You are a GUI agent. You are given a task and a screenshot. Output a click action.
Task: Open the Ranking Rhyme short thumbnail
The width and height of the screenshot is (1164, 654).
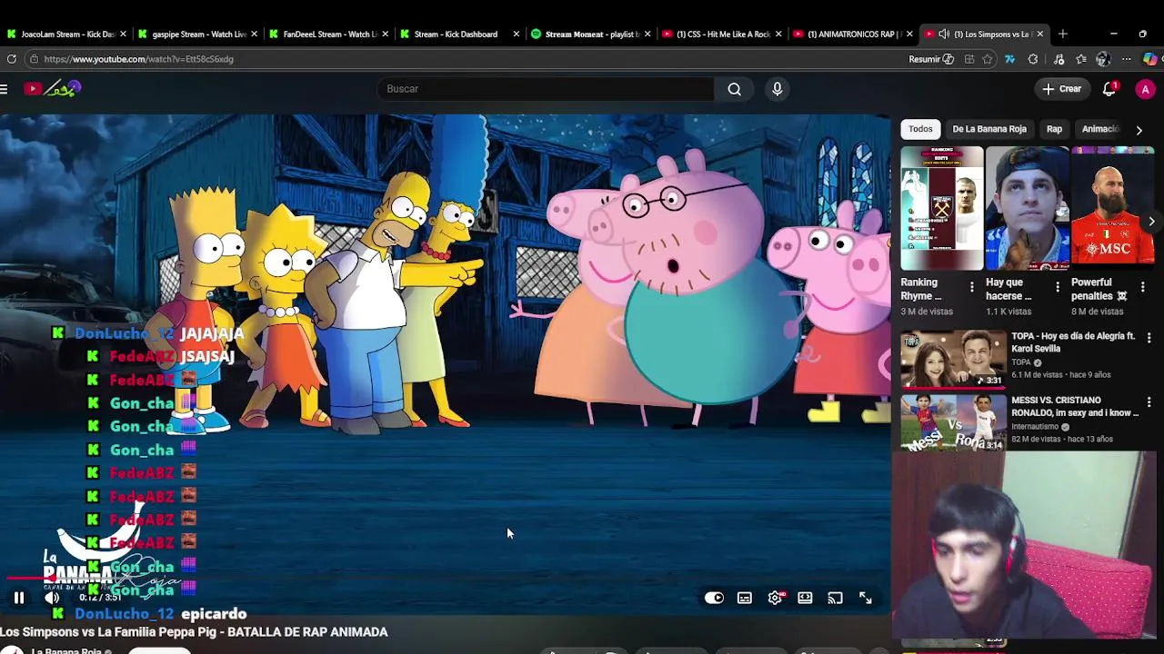(x=941, y=208)
